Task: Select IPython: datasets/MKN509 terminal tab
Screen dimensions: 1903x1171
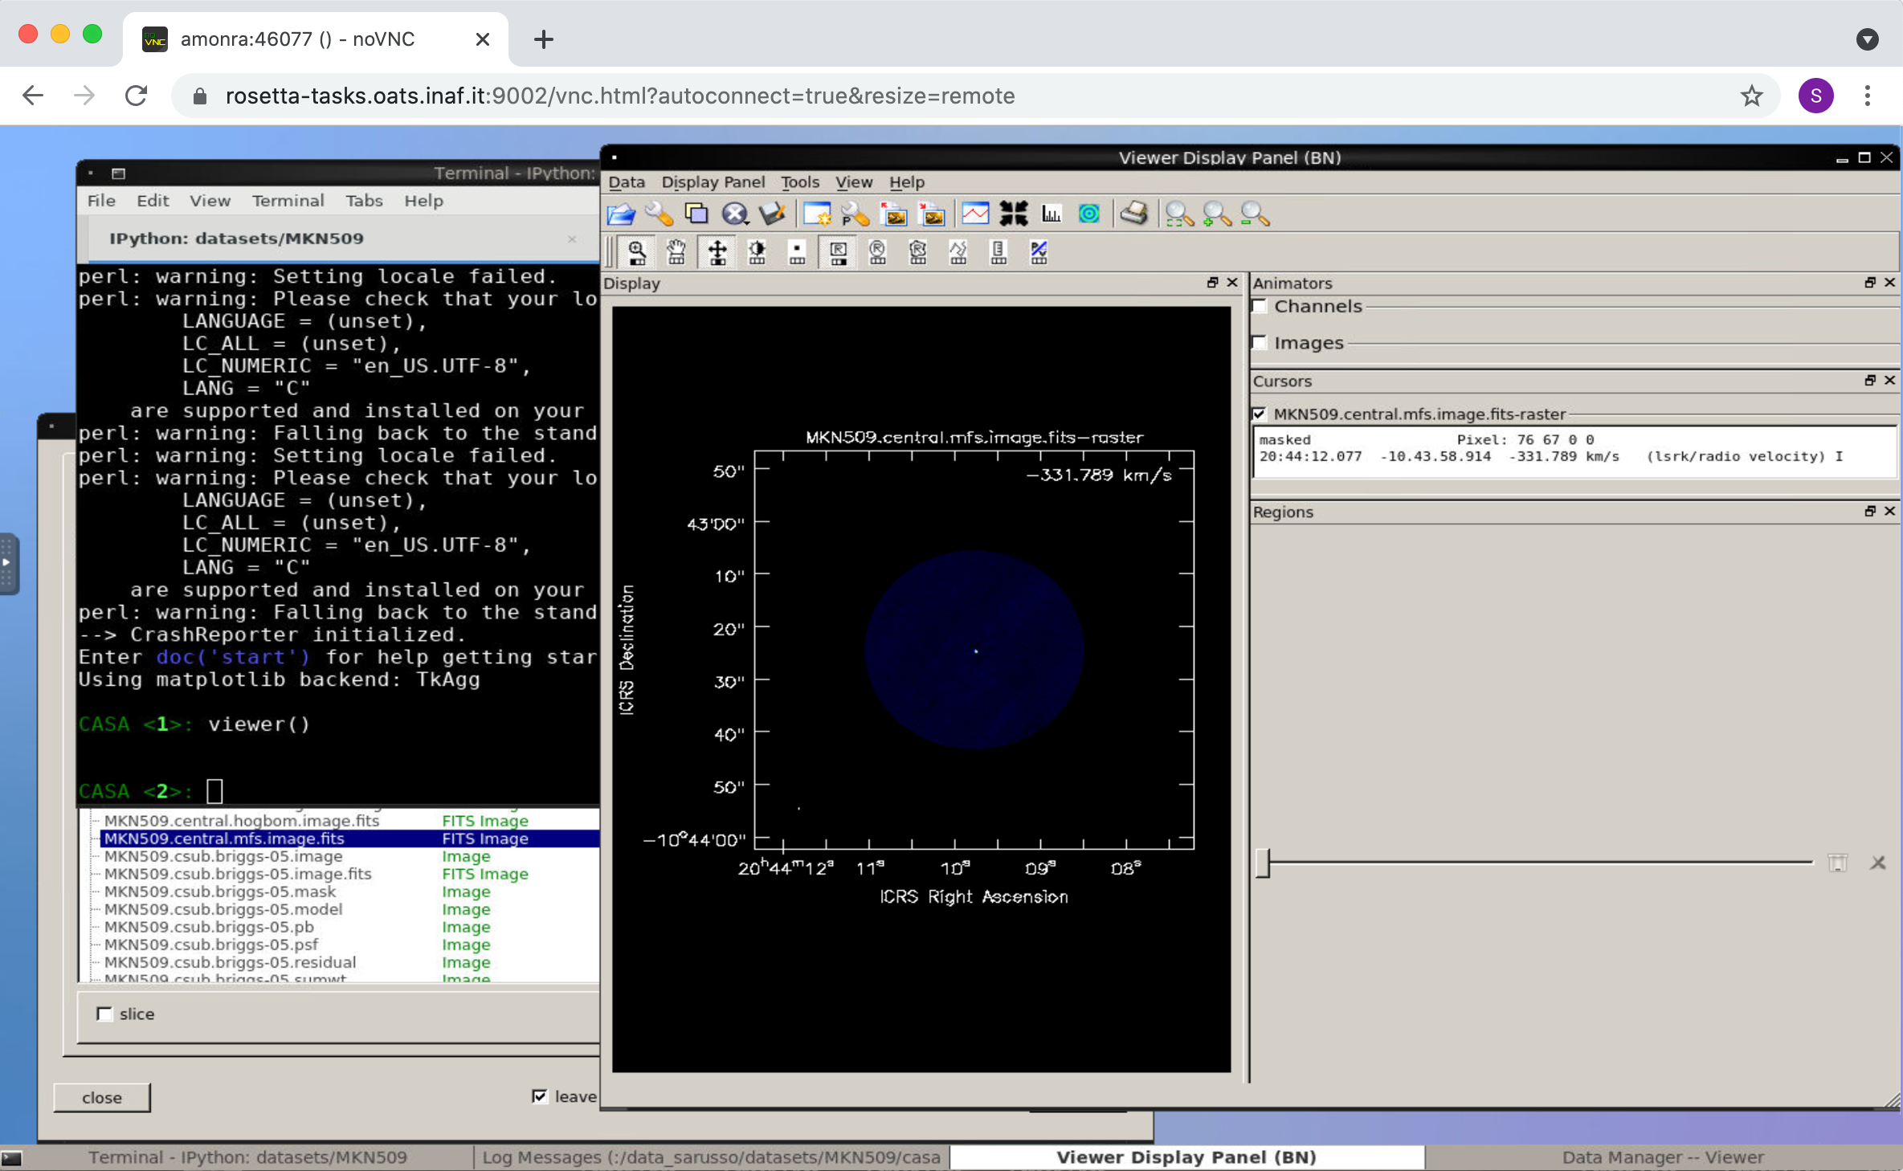Action: 237,239
